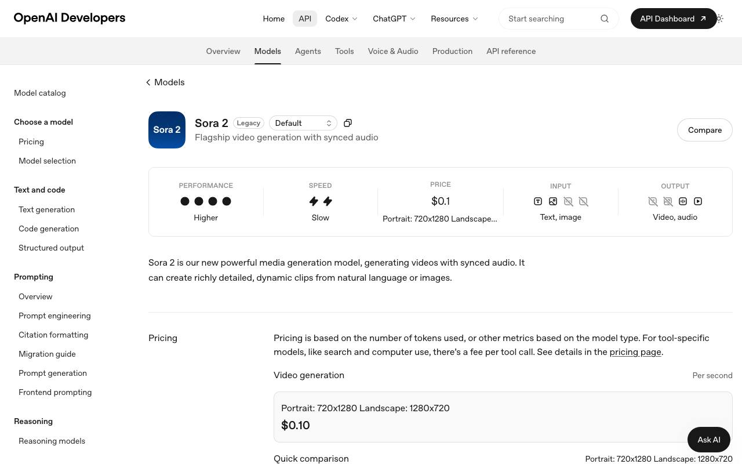
Task: Click the text input modality icon
Action: coord(538,201)
